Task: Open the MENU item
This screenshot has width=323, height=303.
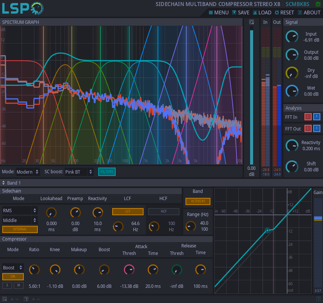Action: [x=219, y=12]
